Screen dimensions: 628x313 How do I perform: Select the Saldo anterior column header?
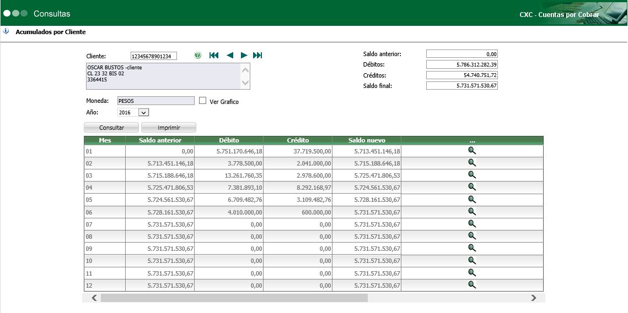159,140
